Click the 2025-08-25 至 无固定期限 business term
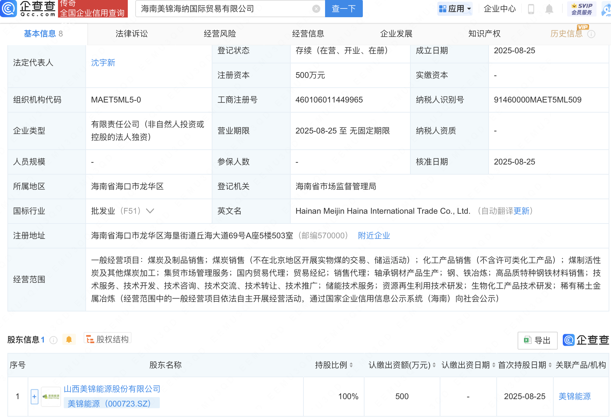Image resolution: width=611 pixels, height=418 pixels. click(x=343, y=131)
